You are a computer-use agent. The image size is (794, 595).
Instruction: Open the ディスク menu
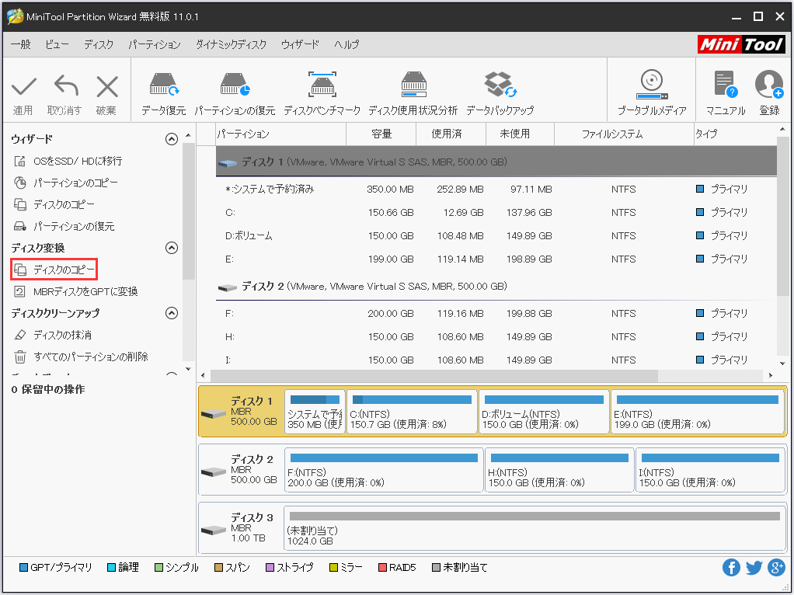[99, 44]
